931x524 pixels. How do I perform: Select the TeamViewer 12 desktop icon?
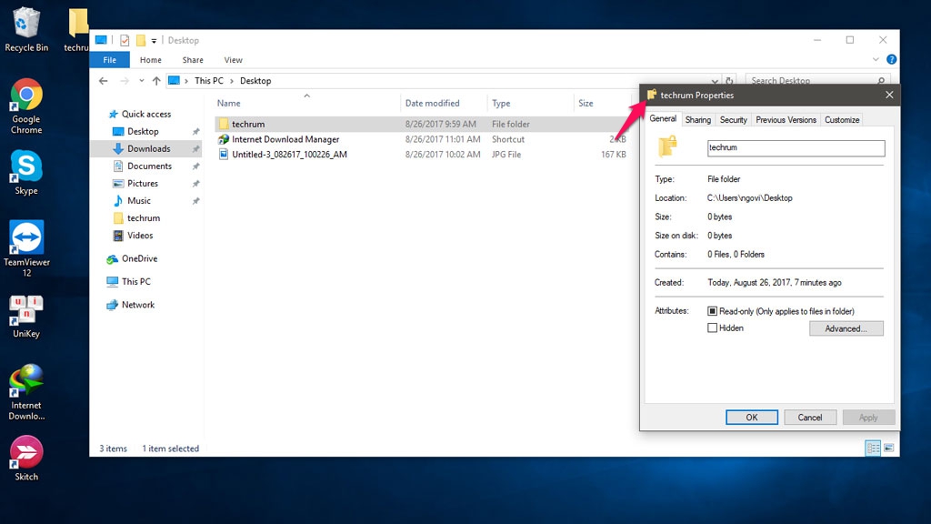tap(26, 238)
